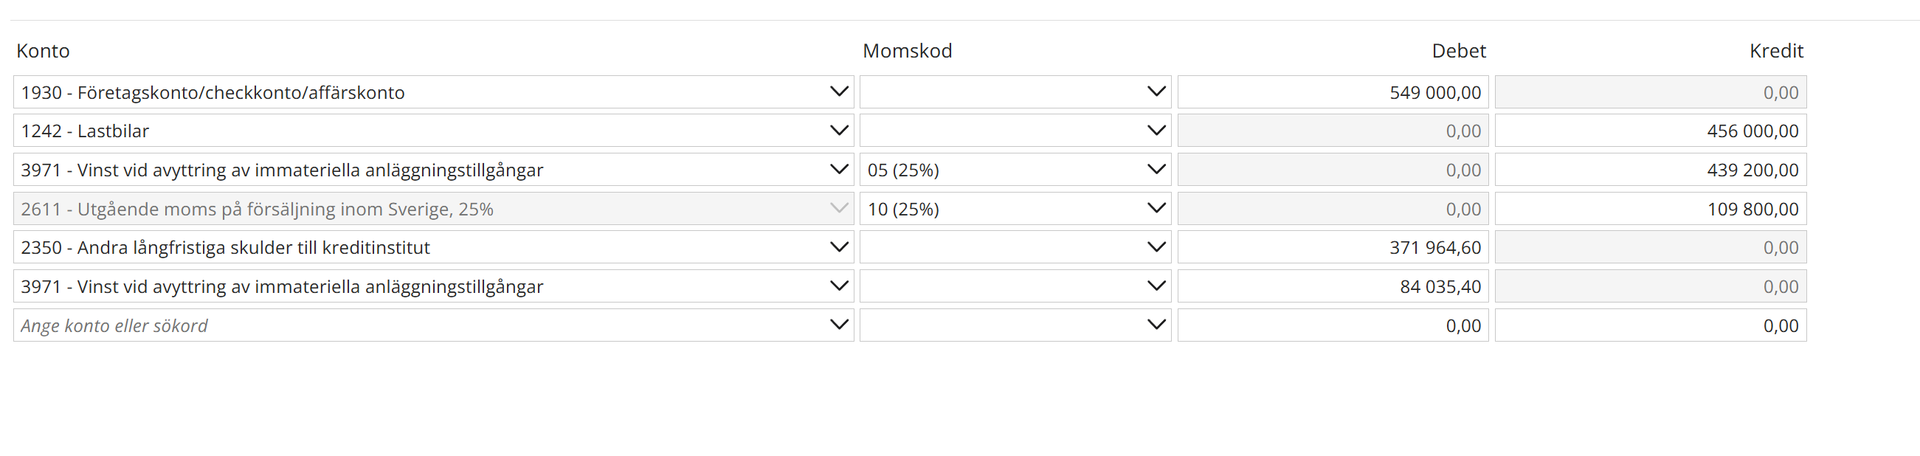Open Momskod dropdown showing 05 (25%)
This screenshot has width=1920, height=456.
[x=1156, y=170]
